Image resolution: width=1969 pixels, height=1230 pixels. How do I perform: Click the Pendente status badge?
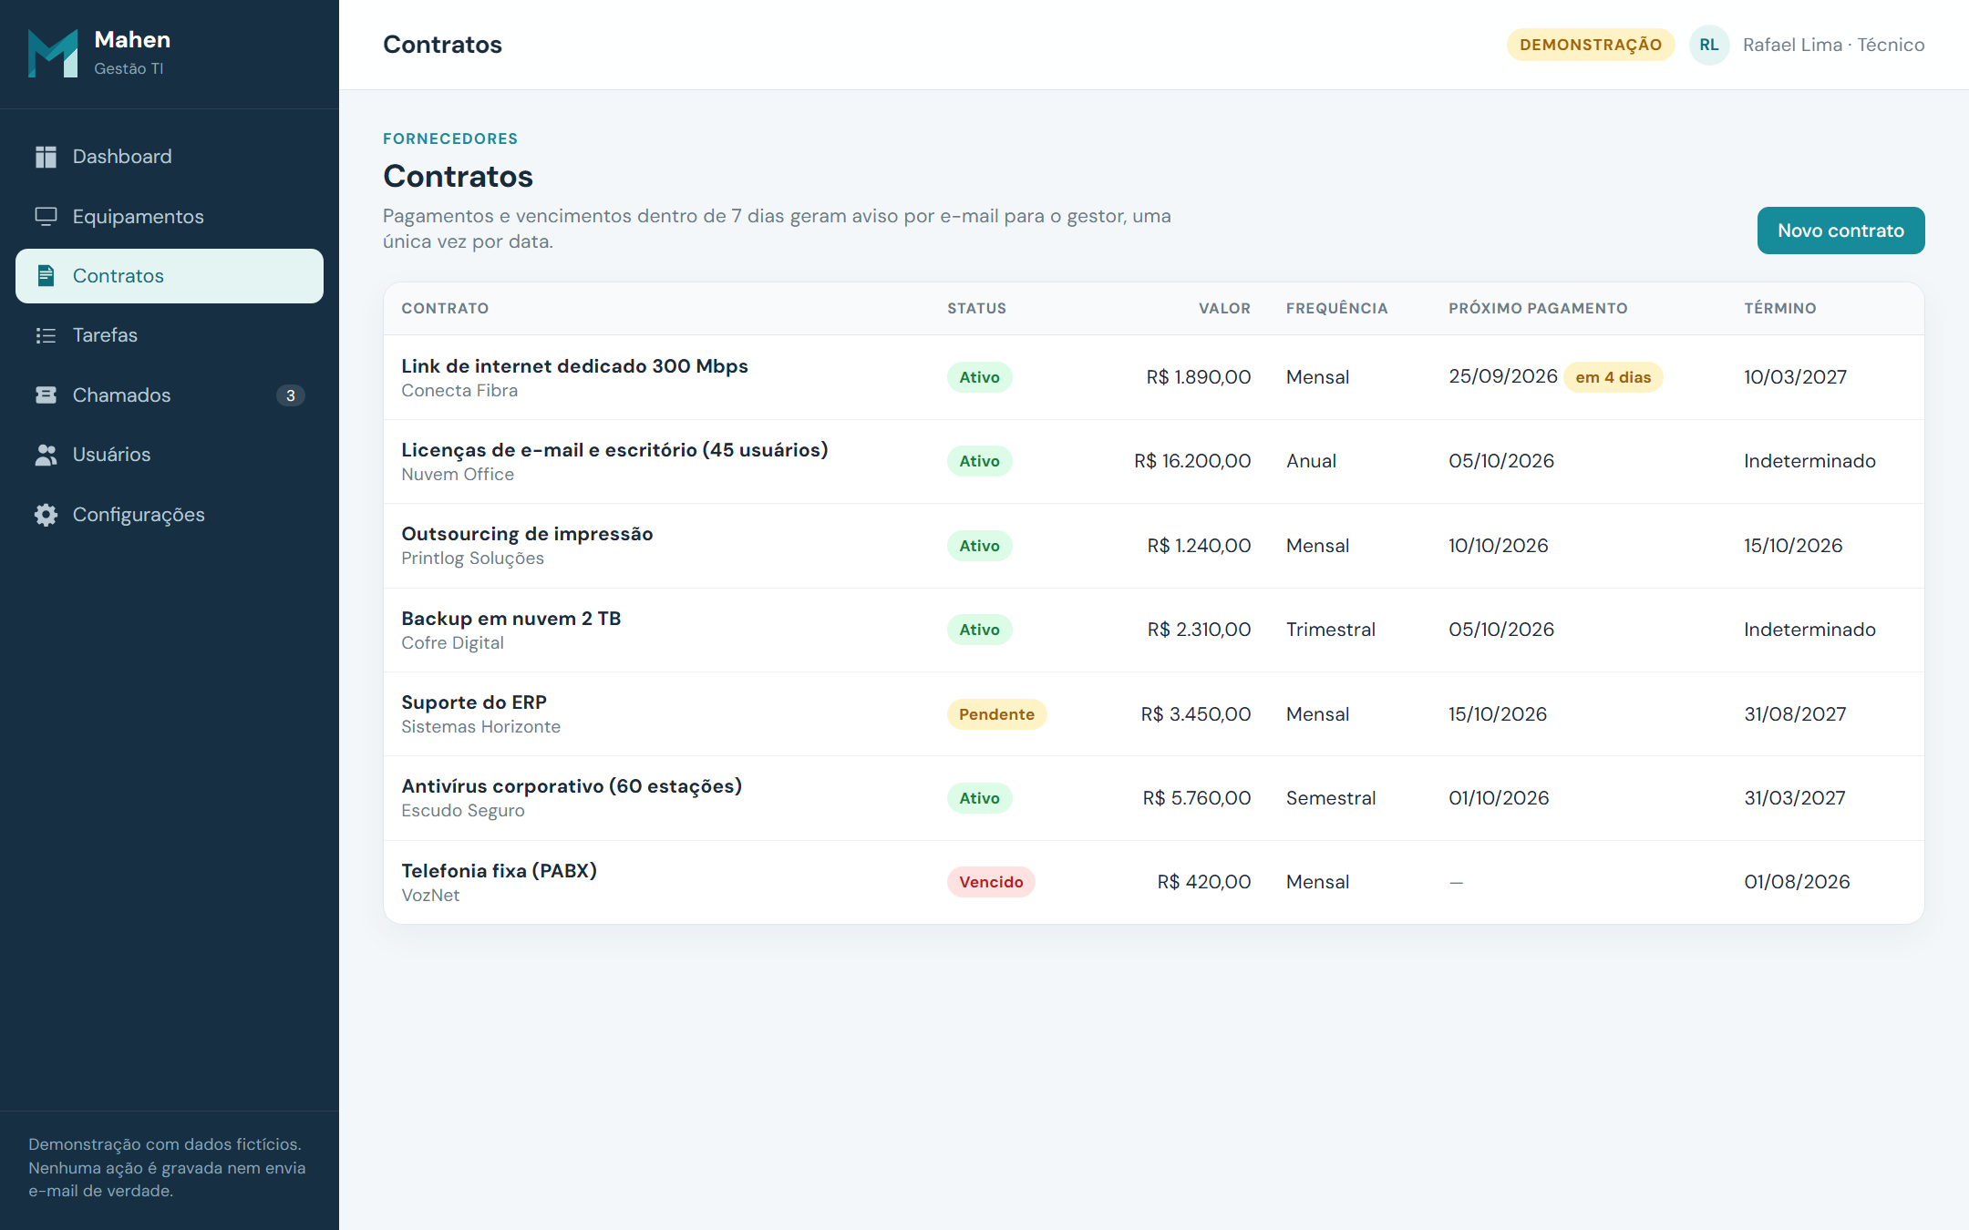pyautogui.click(x=996, y=714)
